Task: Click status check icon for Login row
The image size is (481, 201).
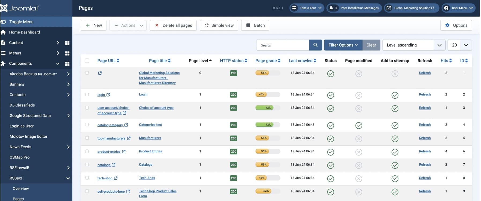Action: tap(331, 95)
